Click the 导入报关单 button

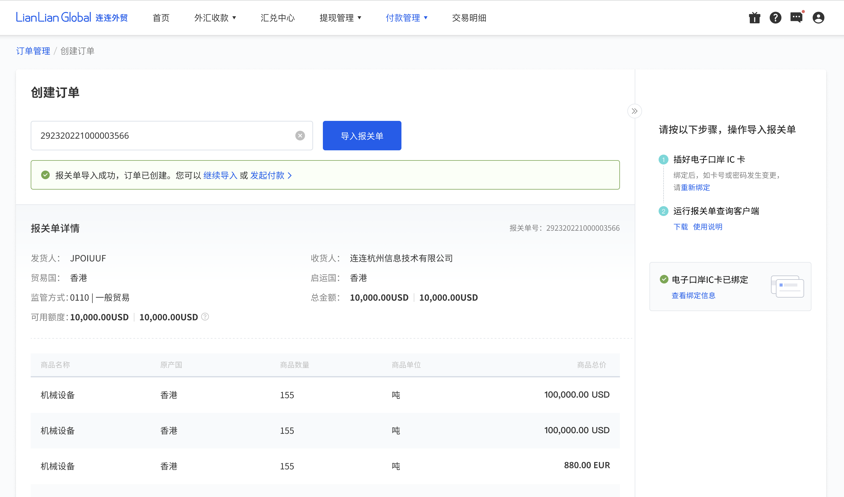click(x=362, y=136)
